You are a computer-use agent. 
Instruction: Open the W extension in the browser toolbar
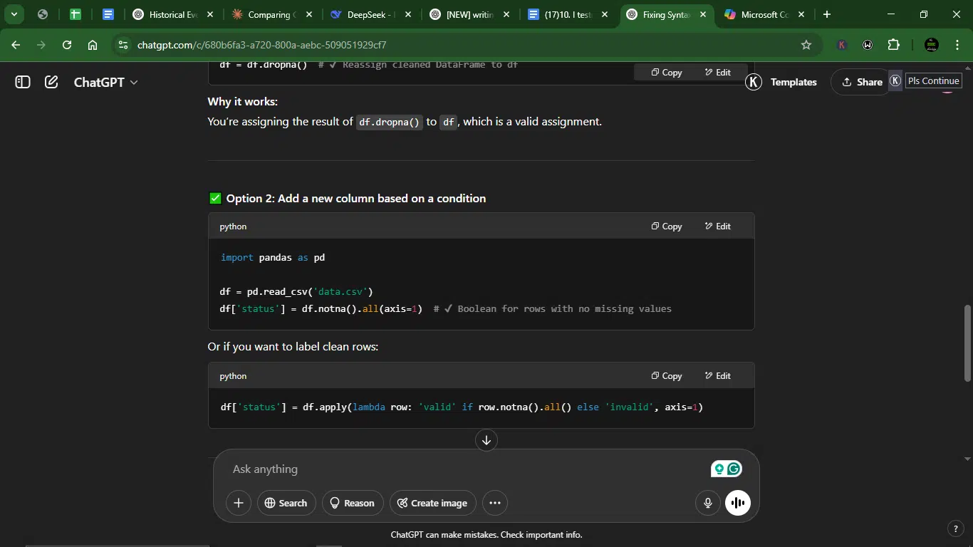868,45
